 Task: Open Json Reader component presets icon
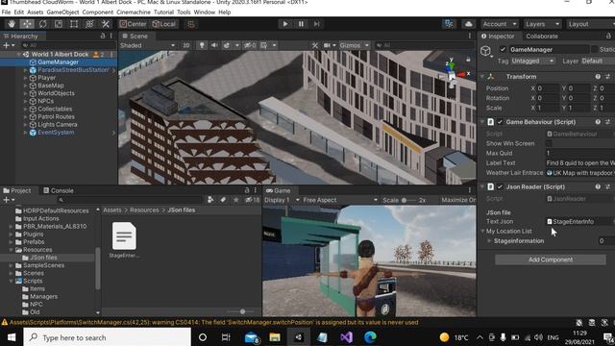pyautogui.click(x=607, y=186)
